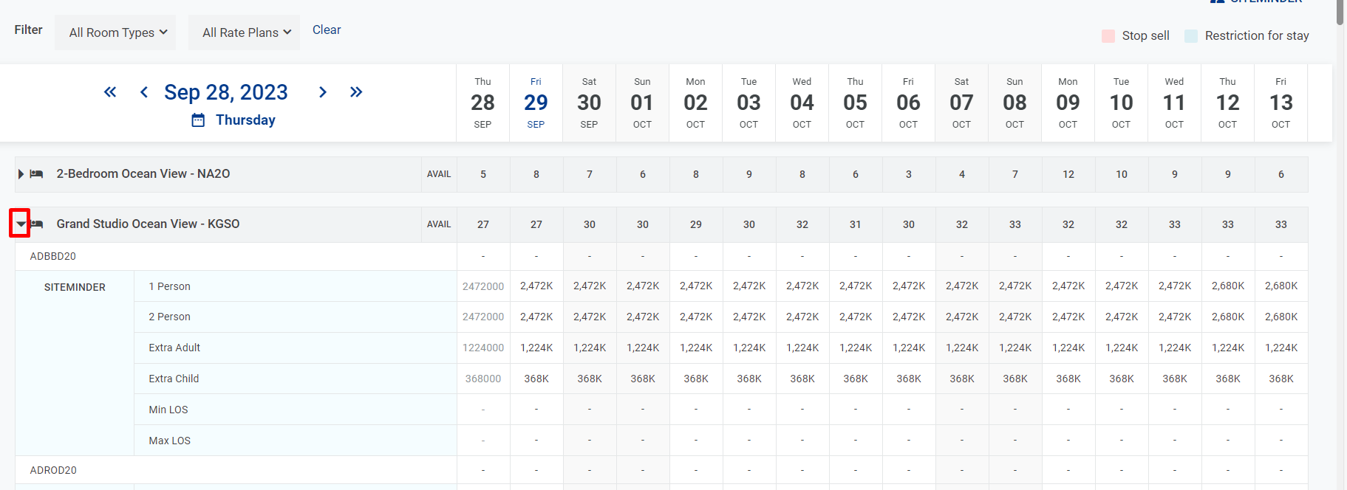
Task: Clear the applied filters
Action: 327,30
